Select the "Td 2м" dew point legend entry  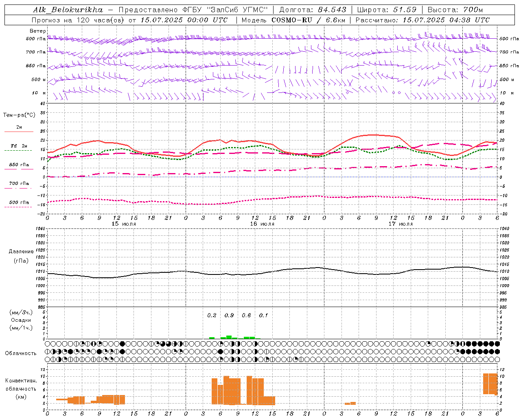[19, 146]
